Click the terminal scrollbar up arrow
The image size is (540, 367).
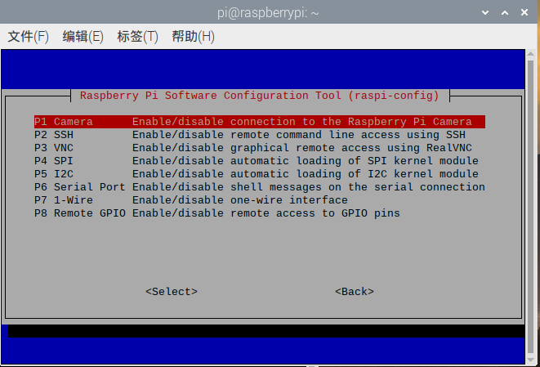[x=531, y=54]
